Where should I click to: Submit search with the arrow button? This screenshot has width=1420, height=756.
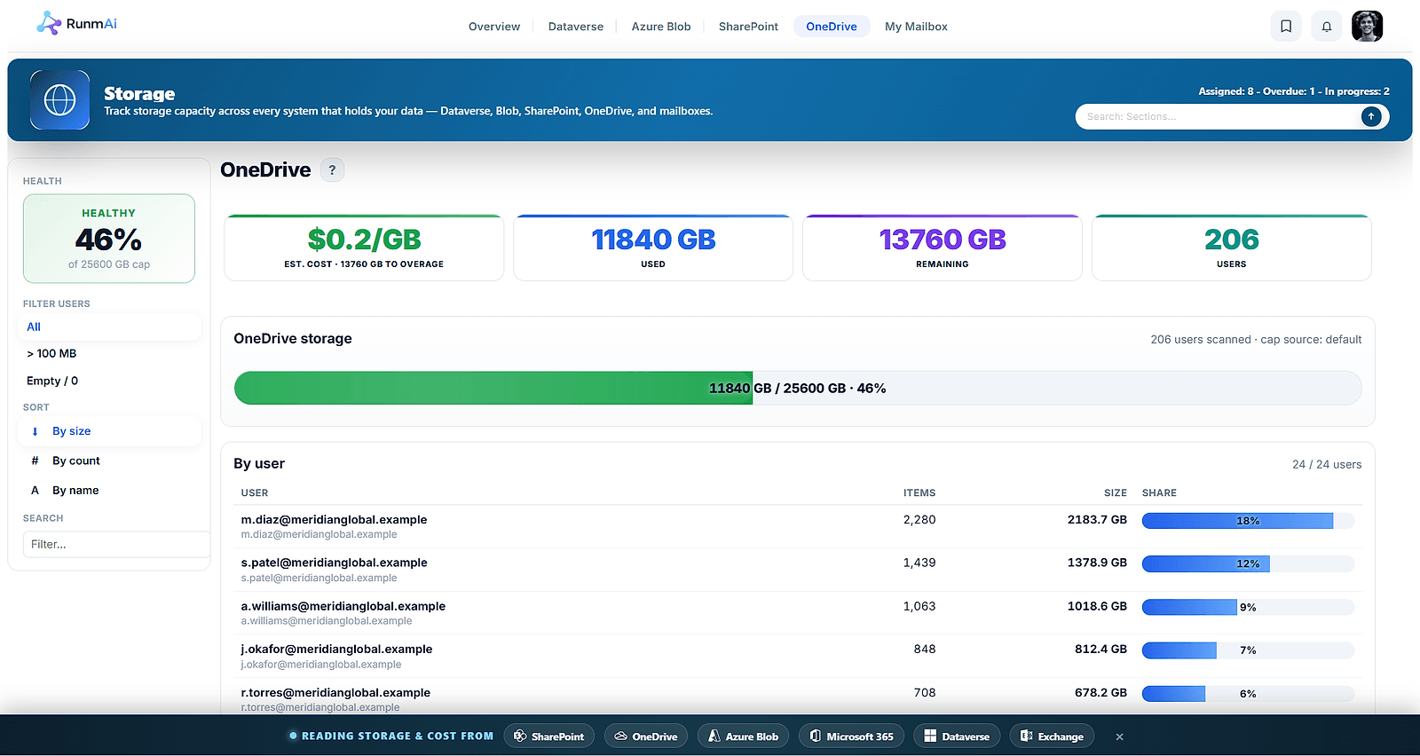(1371, 116)
